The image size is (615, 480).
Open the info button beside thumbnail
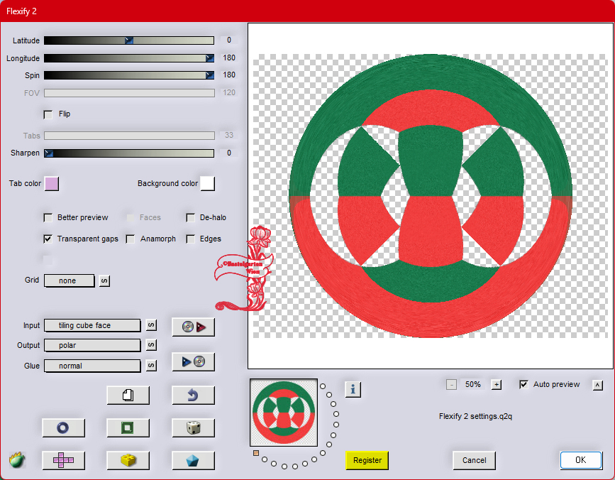pos(353,389)
